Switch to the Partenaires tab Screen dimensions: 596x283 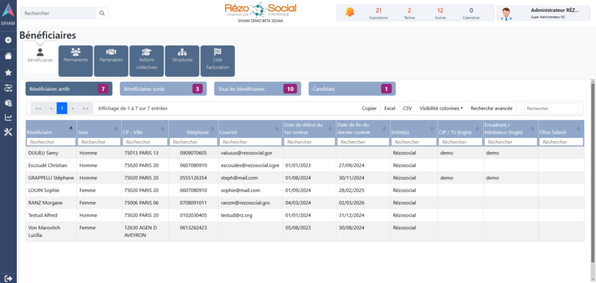pyautogui.click(x=111, y=61)
